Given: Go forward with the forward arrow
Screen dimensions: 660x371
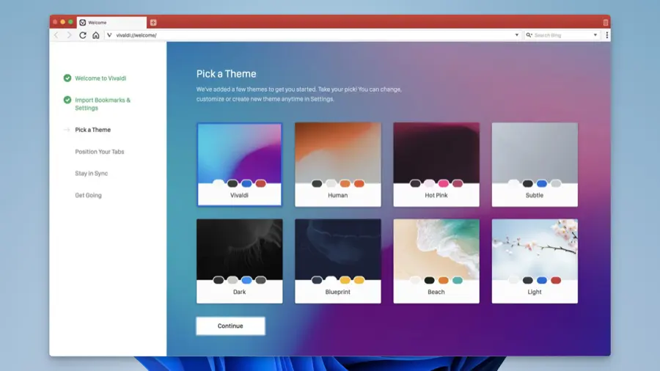Looking at the screenshot, I should (70, 35).
